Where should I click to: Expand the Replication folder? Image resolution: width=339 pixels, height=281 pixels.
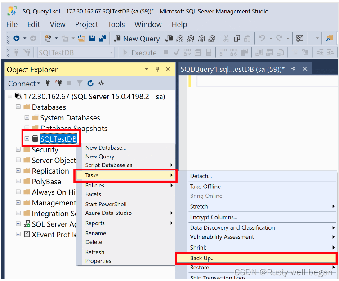pyautogui.click(x=18, y=170)
